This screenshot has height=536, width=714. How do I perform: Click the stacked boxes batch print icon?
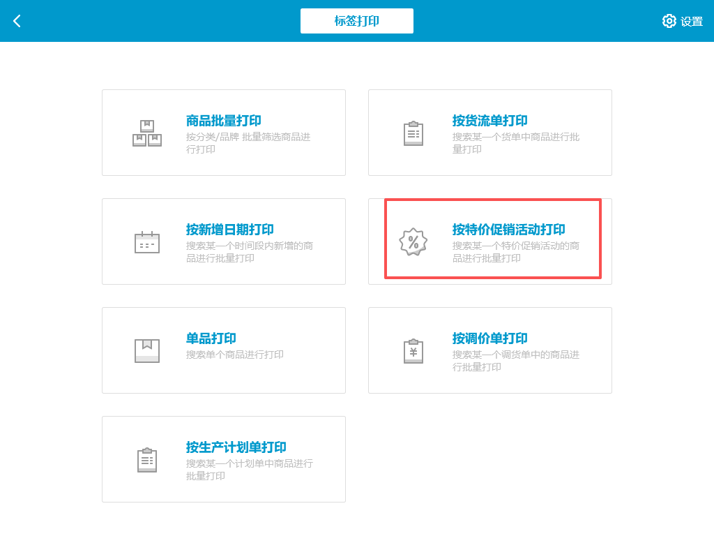(147, 133)
